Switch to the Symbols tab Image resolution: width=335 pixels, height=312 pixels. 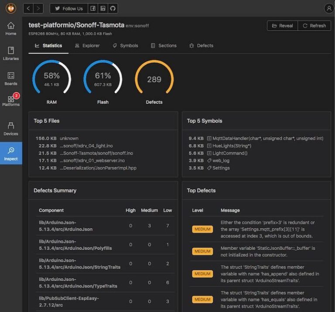coord(126,46)
